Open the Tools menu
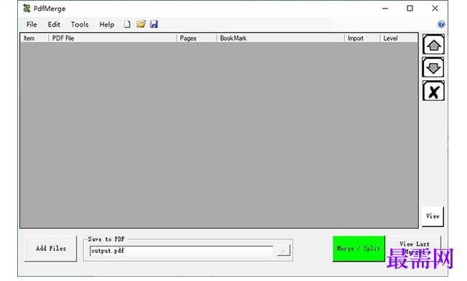Screen dimensions: 467x281 (x=80, y=24)
